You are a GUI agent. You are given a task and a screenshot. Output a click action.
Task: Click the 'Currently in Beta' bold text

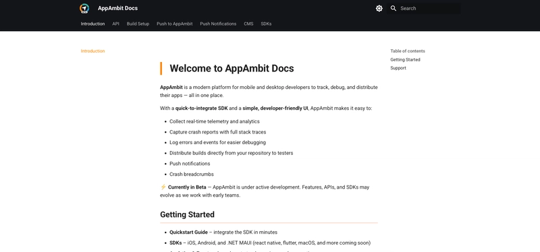click(187, 187)
